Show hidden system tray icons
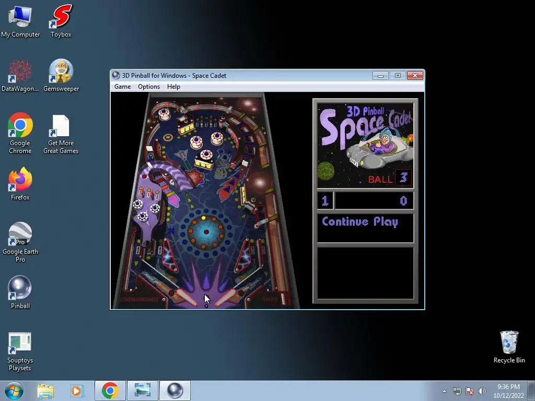The width and height of the screenshot is (535, 401). [x=444, y=391]
